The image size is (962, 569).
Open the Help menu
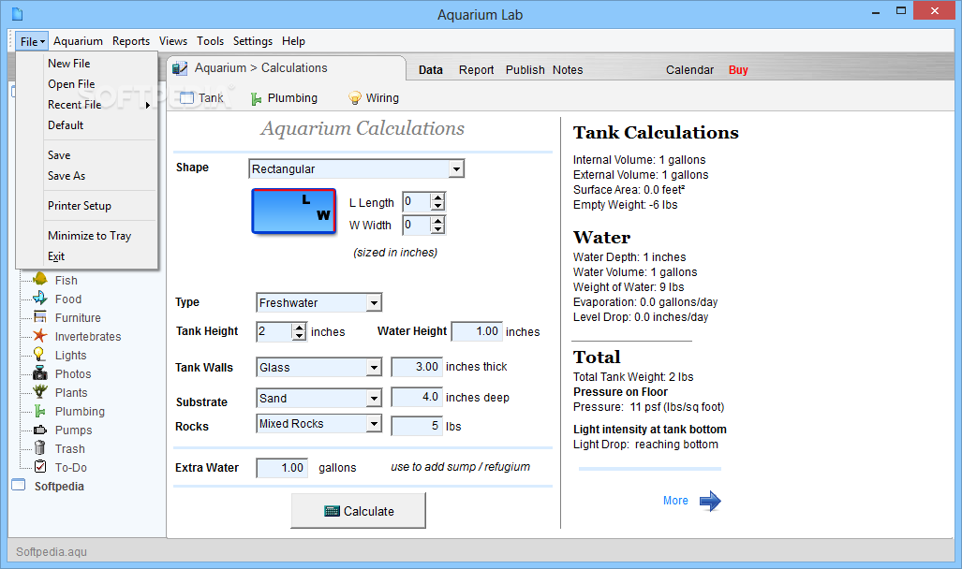[293, 41]
